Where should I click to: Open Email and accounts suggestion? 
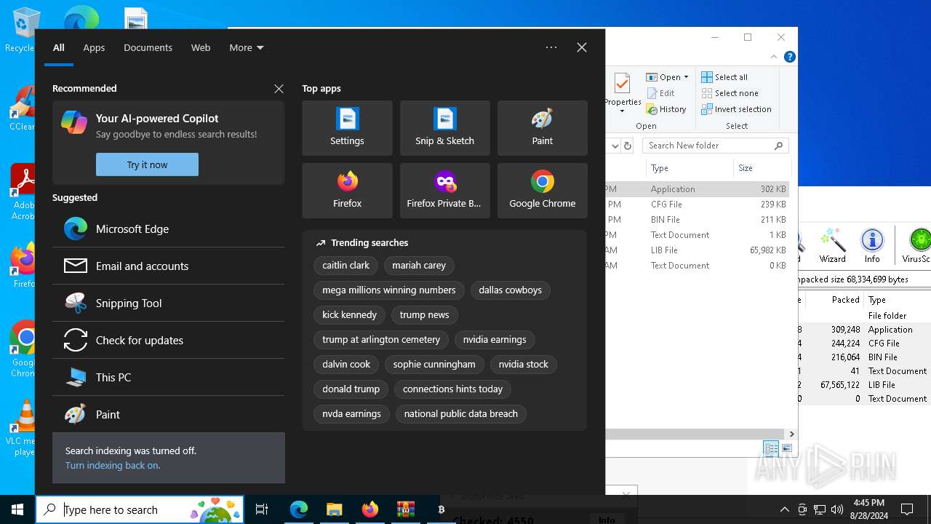(168, 266)
